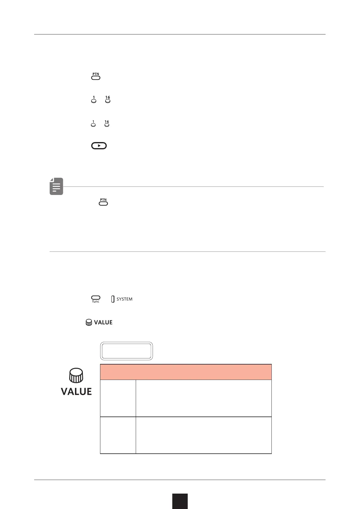Click the PTN icon beside the note icon

pos(103,202)
